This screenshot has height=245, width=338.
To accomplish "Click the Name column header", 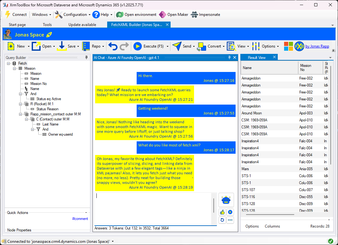I will coord(270,68).
